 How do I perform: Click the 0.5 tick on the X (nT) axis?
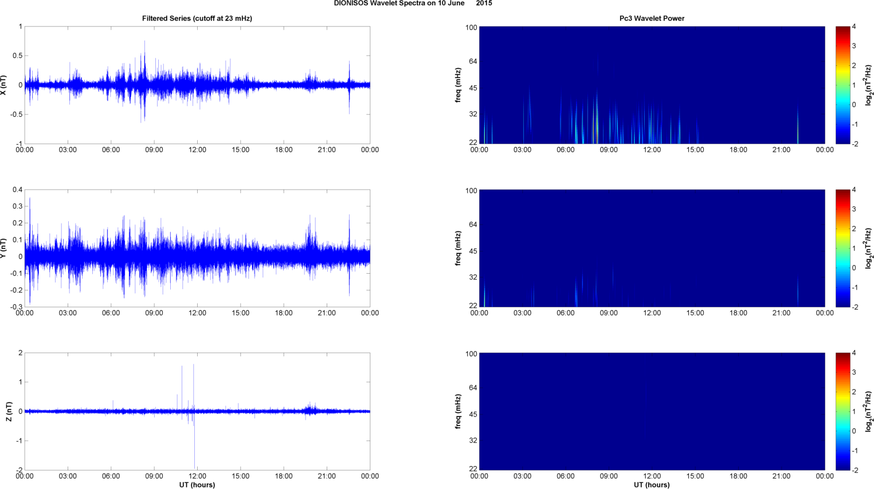(x=17, y=56)
